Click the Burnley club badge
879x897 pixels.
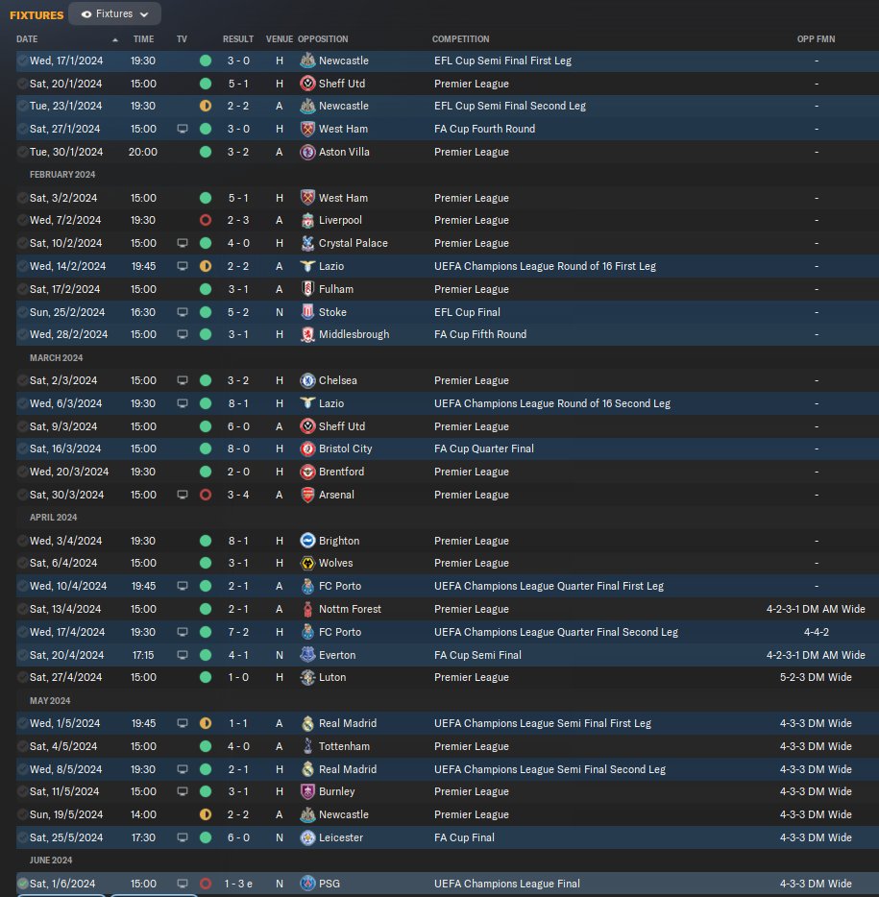point(307,791)
